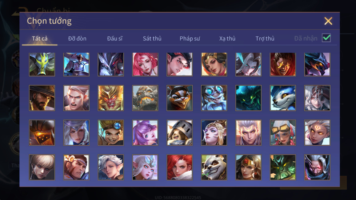Pick the blue fox hero portrait
The height and width of the screenshot is (200, 356).
click(283, 98)
